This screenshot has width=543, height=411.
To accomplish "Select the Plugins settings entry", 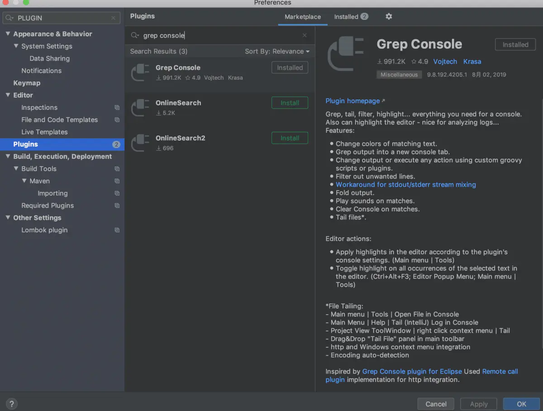I will pyautogui.click(x=62, y=144).
